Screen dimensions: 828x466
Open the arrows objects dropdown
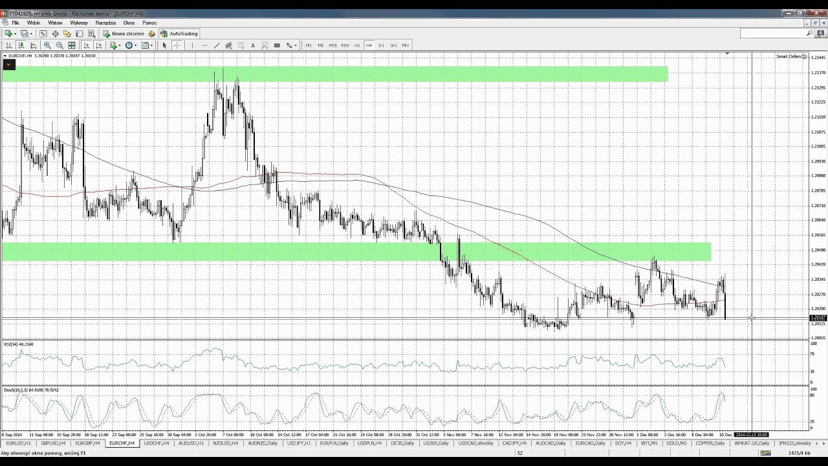click(296, 45)
